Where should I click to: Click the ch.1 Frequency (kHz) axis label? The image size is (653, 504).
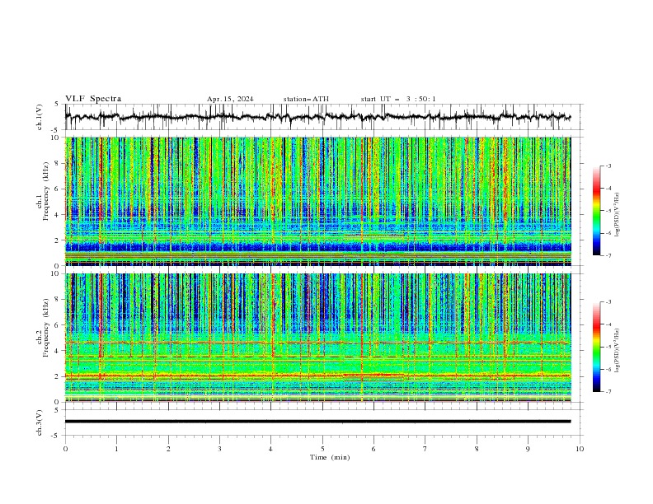(x=43, y=192)
